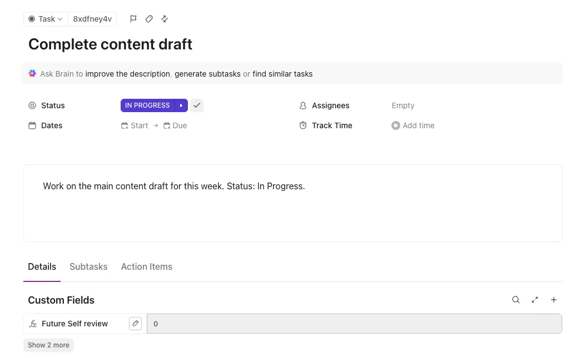Image resolution: width=571 pixels, height=358 pixels.
Task: Click the formula icon beside Future Self review
Action: pos(33,324)
